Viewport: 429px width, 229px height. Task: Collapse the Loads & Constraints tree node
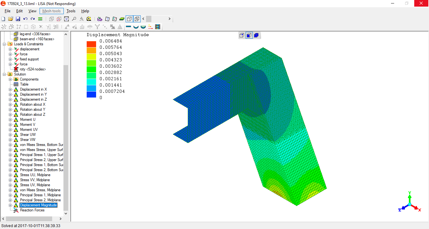coord(4,44)
